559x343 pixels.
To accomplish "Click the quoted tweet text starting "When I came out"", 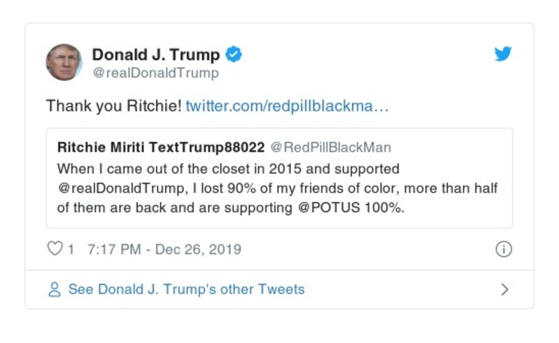I will click(x=228, y=169).
